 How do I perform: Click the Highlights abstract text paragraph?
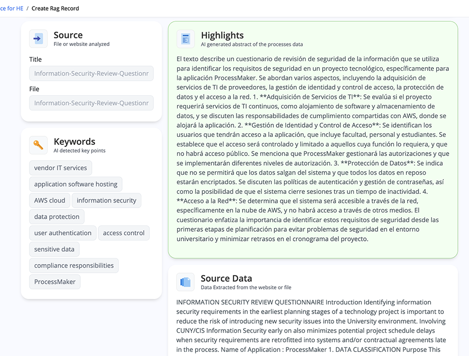(x=313, y=149)
